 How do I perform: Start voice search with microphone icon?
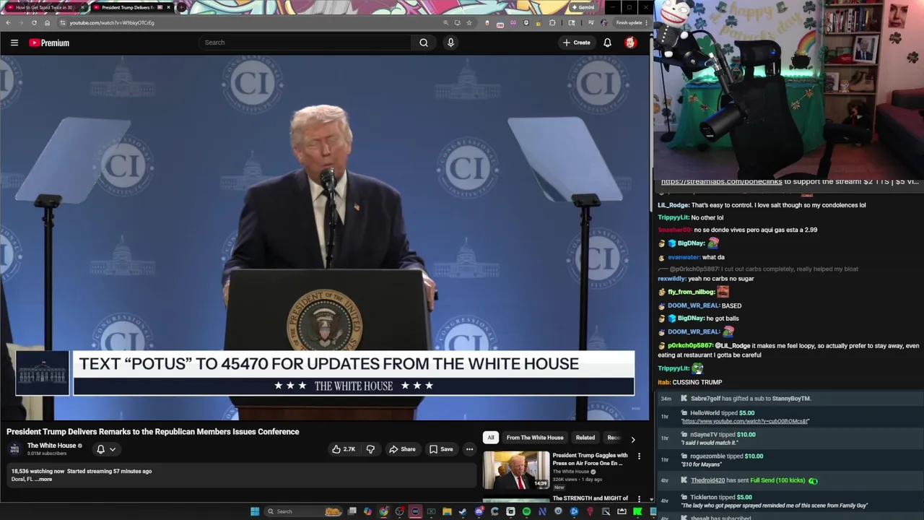[450, 43]
